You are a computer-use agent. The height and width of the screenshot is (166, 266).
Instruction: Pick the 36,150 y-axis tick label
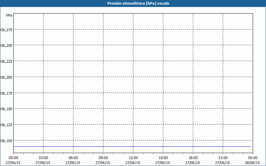(x=6, y=109)
